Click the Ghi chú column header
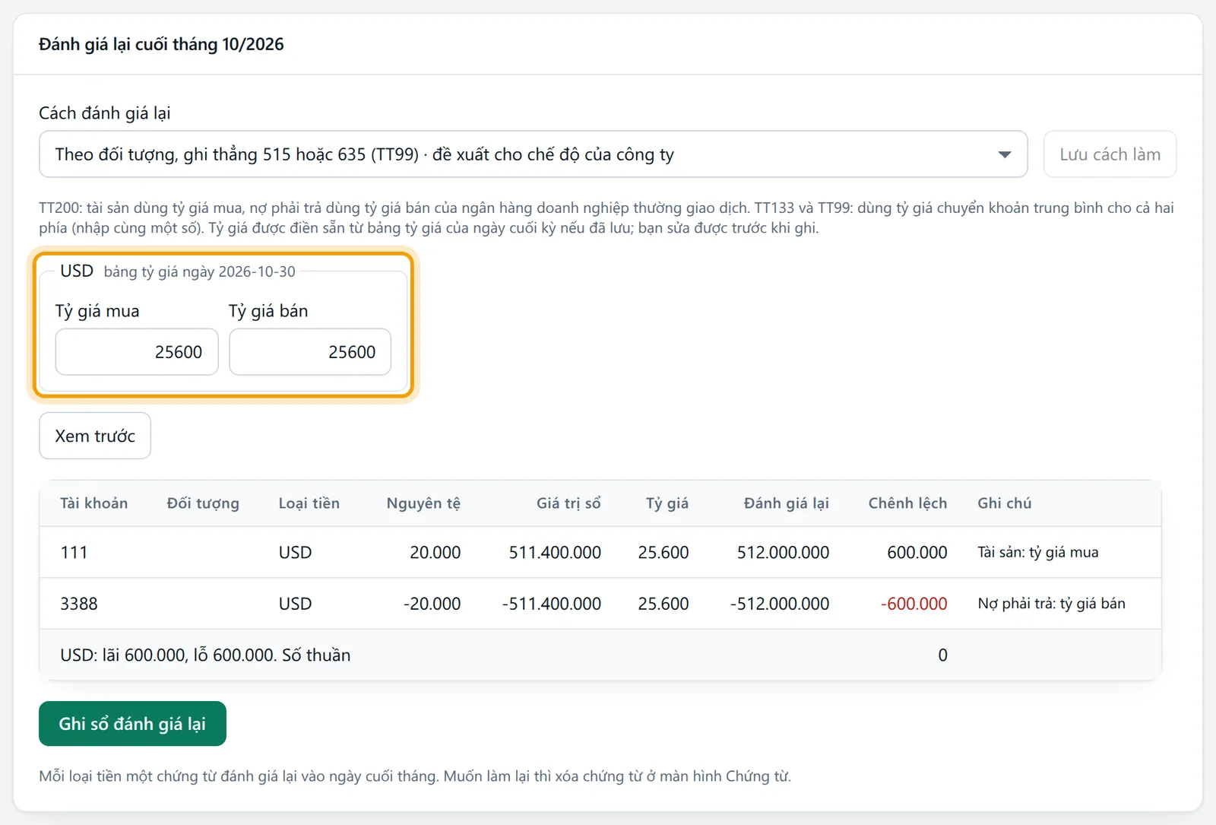Viewport: 1216px width, 825px height. [x=1005, y=503]
